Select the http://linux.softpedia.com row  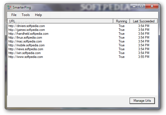tap(82, 38)
